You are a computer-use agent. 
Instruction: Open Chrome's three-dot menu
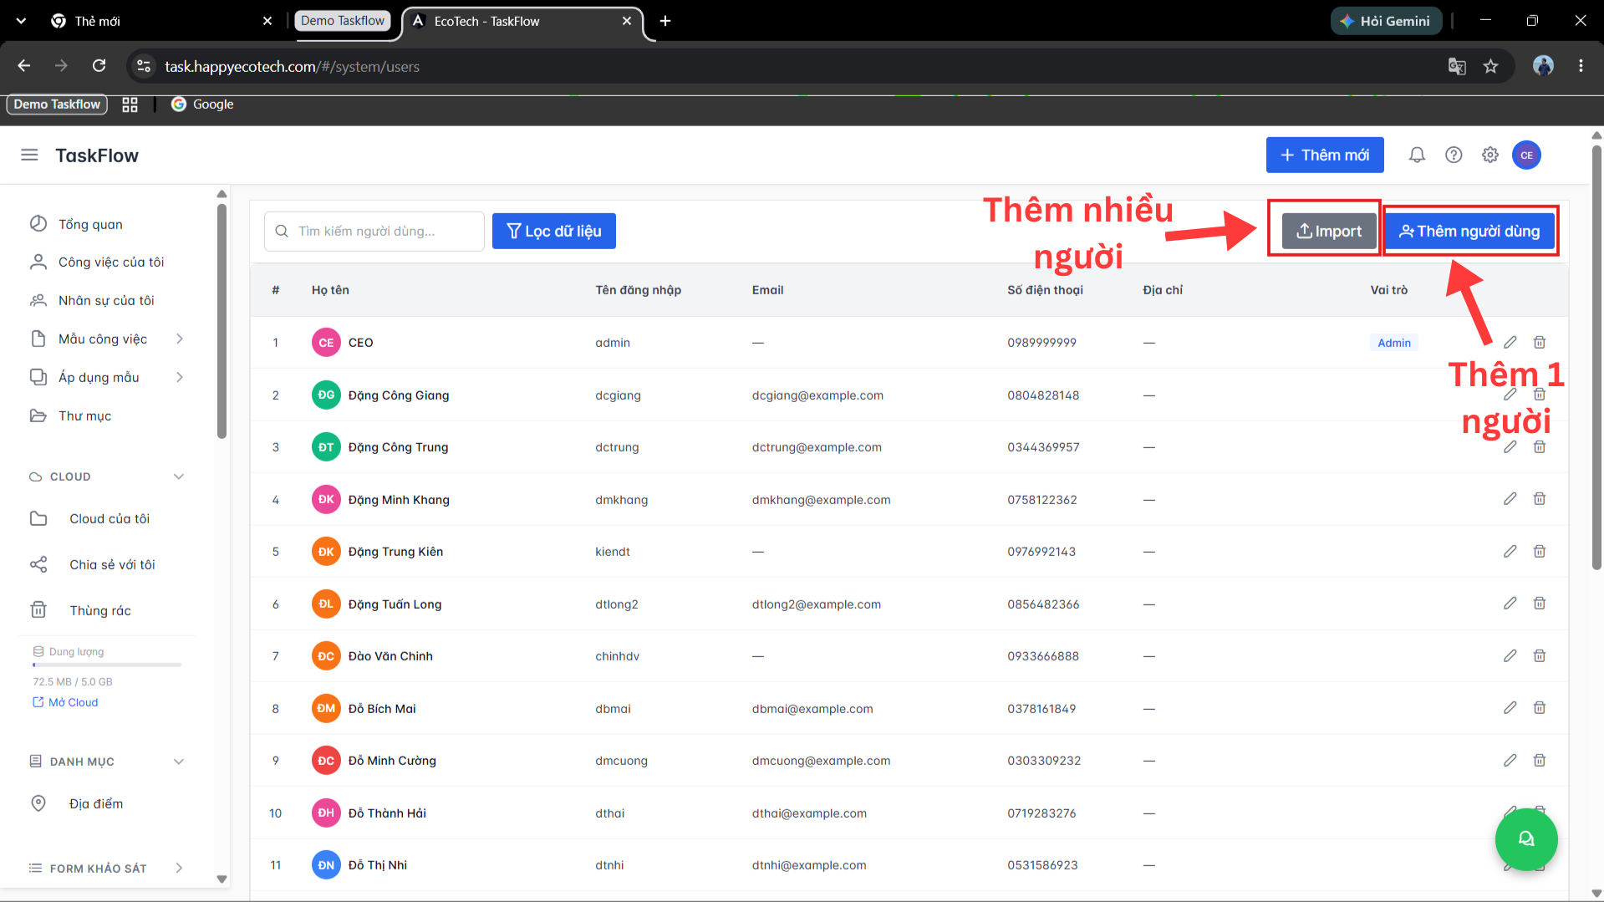[1581, 66]
